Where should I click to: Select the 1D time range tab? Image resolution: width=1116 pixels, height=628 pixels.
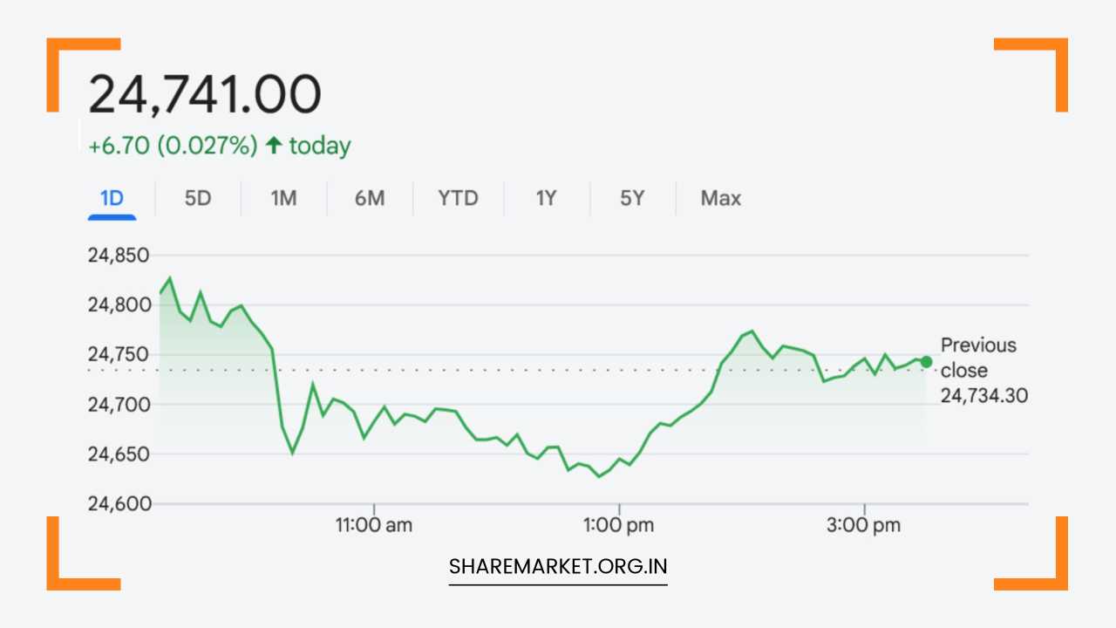112,198
